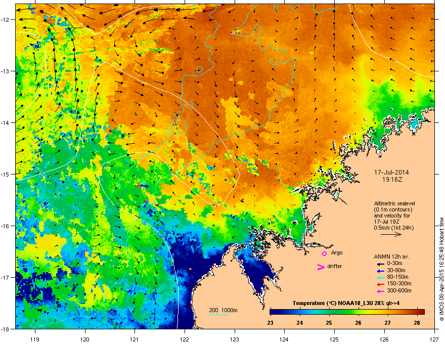Click the red 150-300m legend arrow
Screen dimensions: 445x344
tap(380, 284)
